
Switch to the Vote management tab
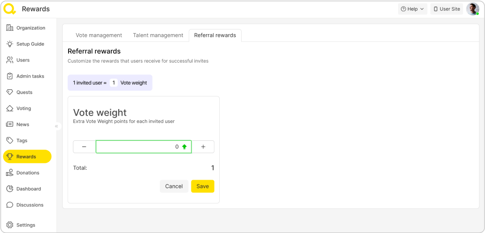99,35
